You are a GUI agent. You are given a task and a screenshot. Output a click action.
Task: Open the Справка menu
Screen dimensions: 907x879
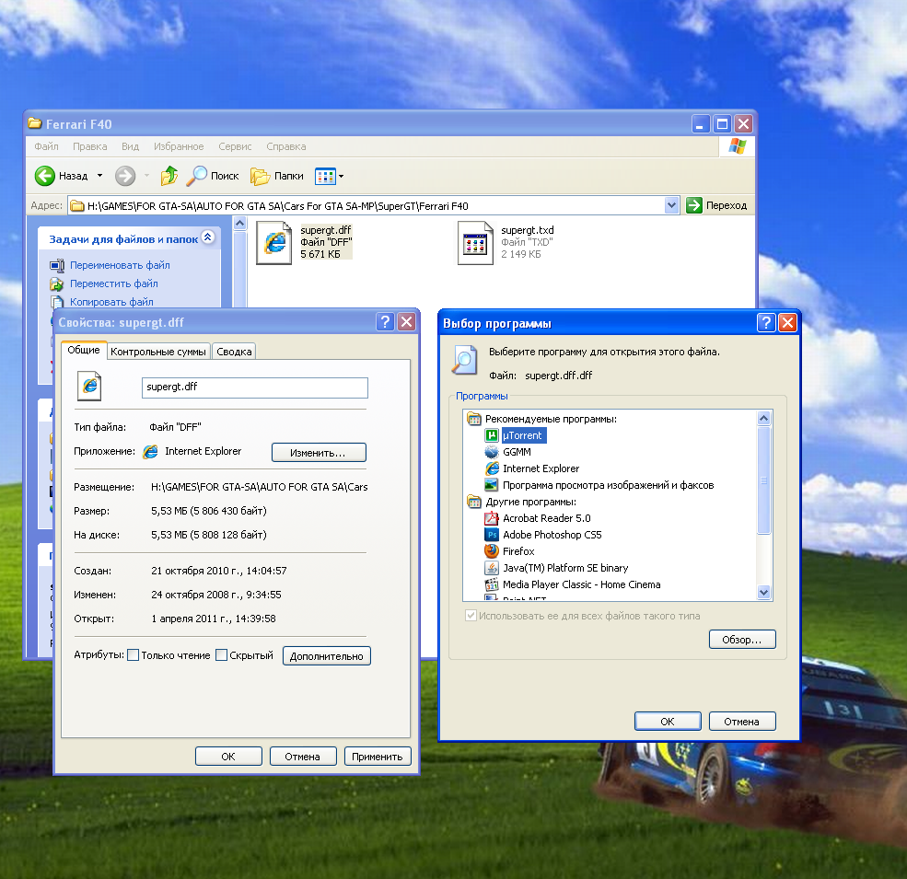click(x=285, y=146)
